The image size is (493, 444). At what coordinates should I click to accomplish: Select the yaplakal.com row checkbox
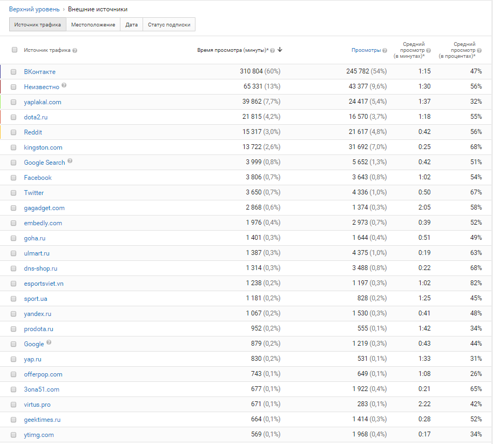(13, 102)
